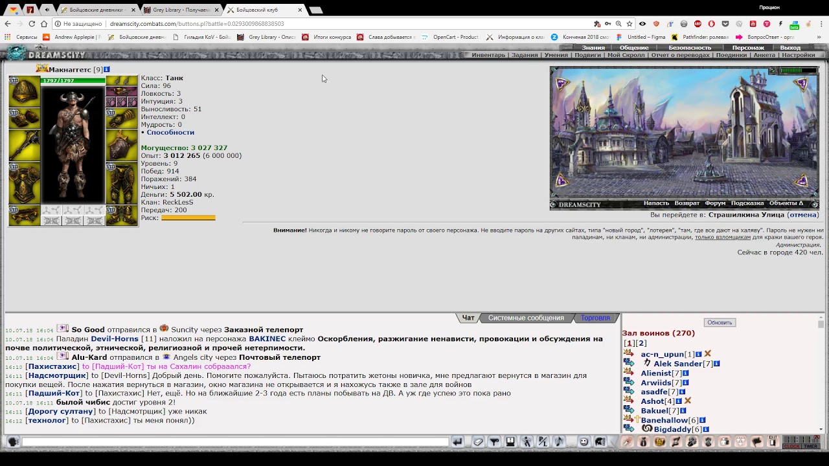Open Отчет о переводах submenu link
829x466 pixels.
680,55
